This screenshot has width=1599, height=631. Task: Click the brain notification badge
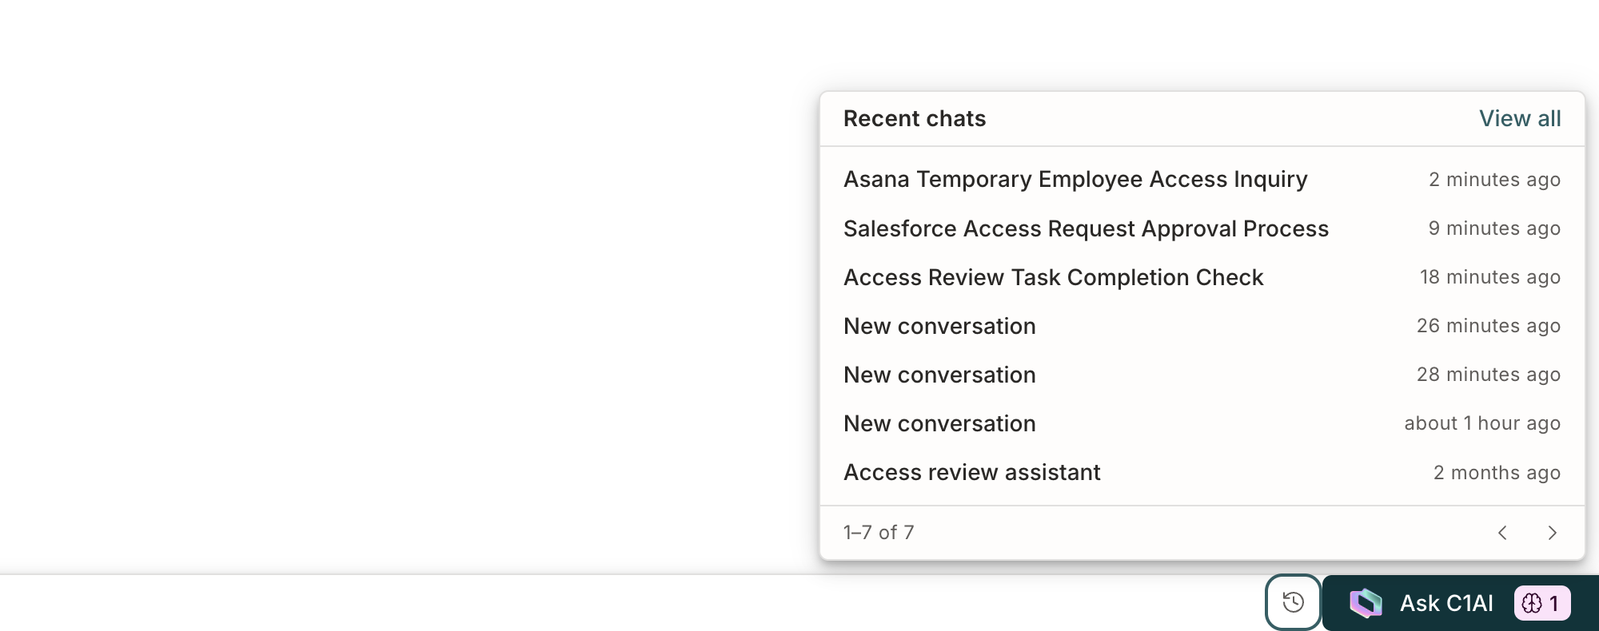(1541, 603)
